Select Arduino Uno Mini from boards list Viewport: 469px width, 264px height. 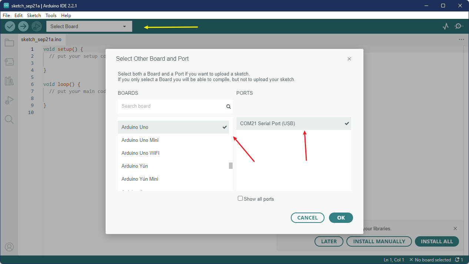140,140
